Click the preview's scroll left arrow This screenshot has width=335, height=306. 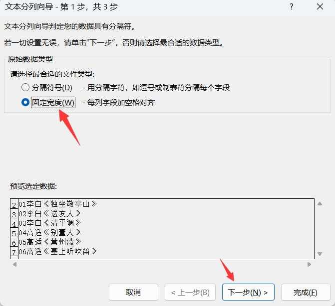click(x=14, y=265)
